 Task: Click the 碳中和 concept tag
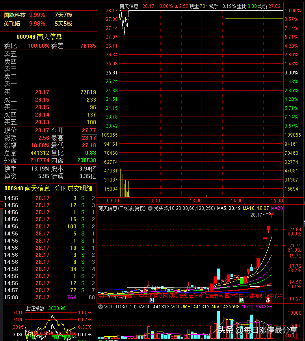(145, 296)
